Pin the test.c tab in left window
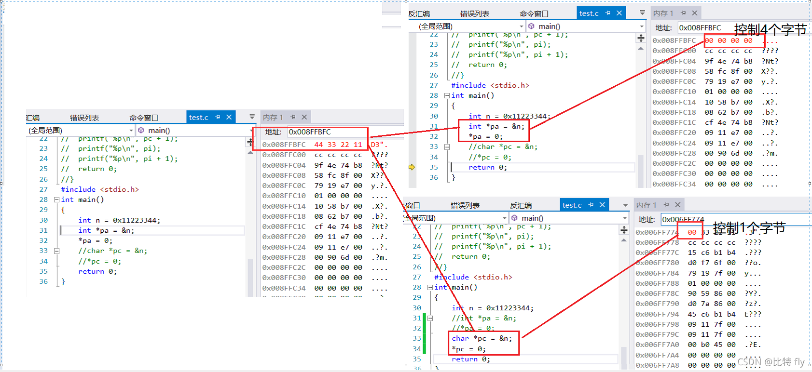The image size is (812, 372). coord(218,117)
